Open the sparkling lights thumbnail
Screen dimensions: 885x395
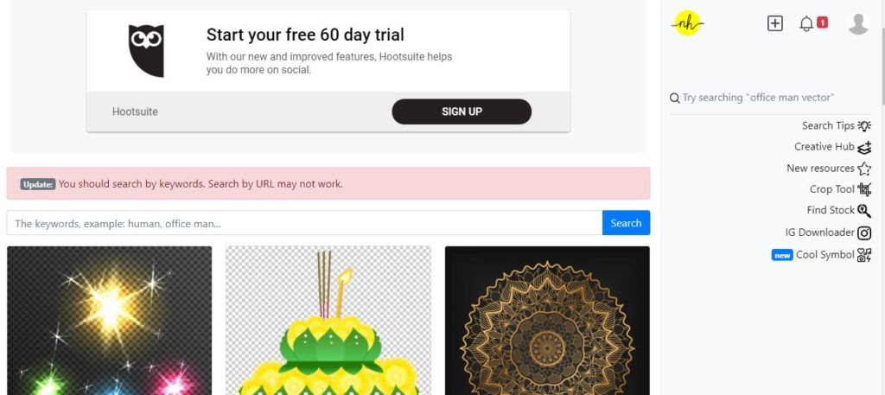tap(110, 321)
